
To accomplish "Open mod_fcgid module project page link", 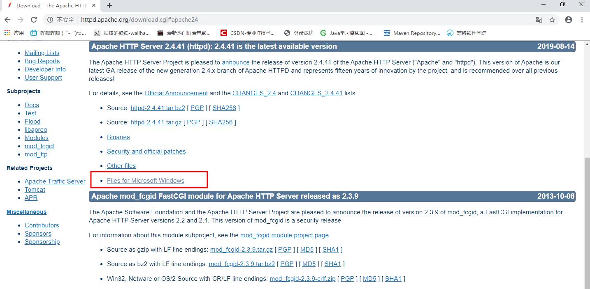I will (x=285, y=235).
